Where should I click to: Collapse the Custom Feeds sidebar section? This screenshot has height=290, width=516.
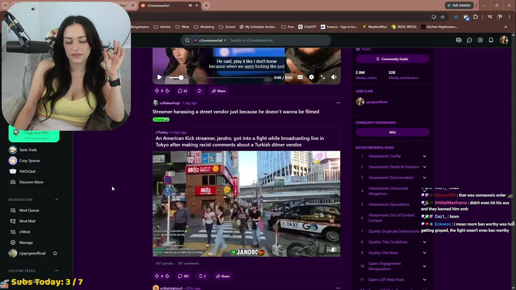56,271
